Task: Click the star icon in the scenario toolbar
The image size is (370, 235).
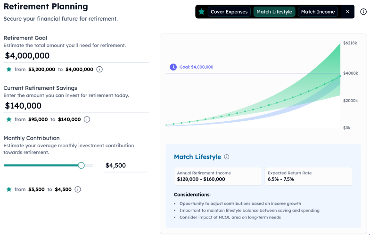Action: point(202,12)
